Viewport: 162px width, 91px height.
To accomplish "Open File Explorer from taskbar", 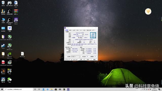I will click(52, 89).
